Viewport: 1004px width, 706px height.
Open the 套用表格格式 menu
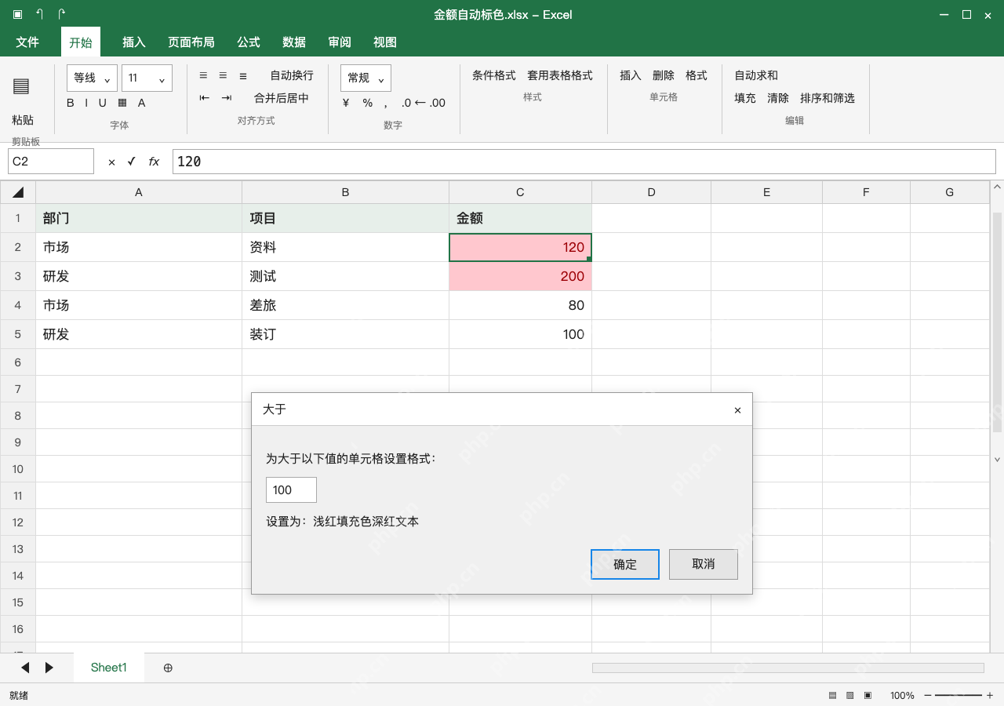click(560, 75)
